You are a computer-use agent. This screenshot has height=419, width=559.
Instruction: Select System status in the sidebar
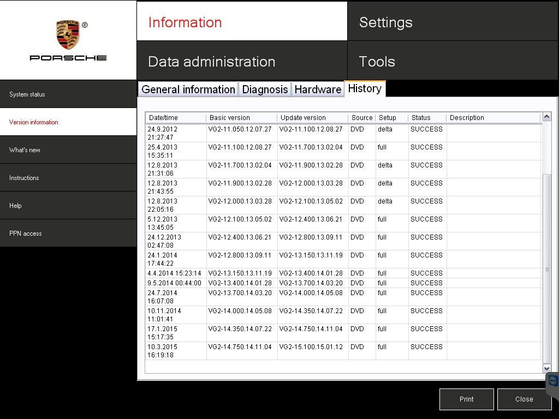tap(68, 94)
